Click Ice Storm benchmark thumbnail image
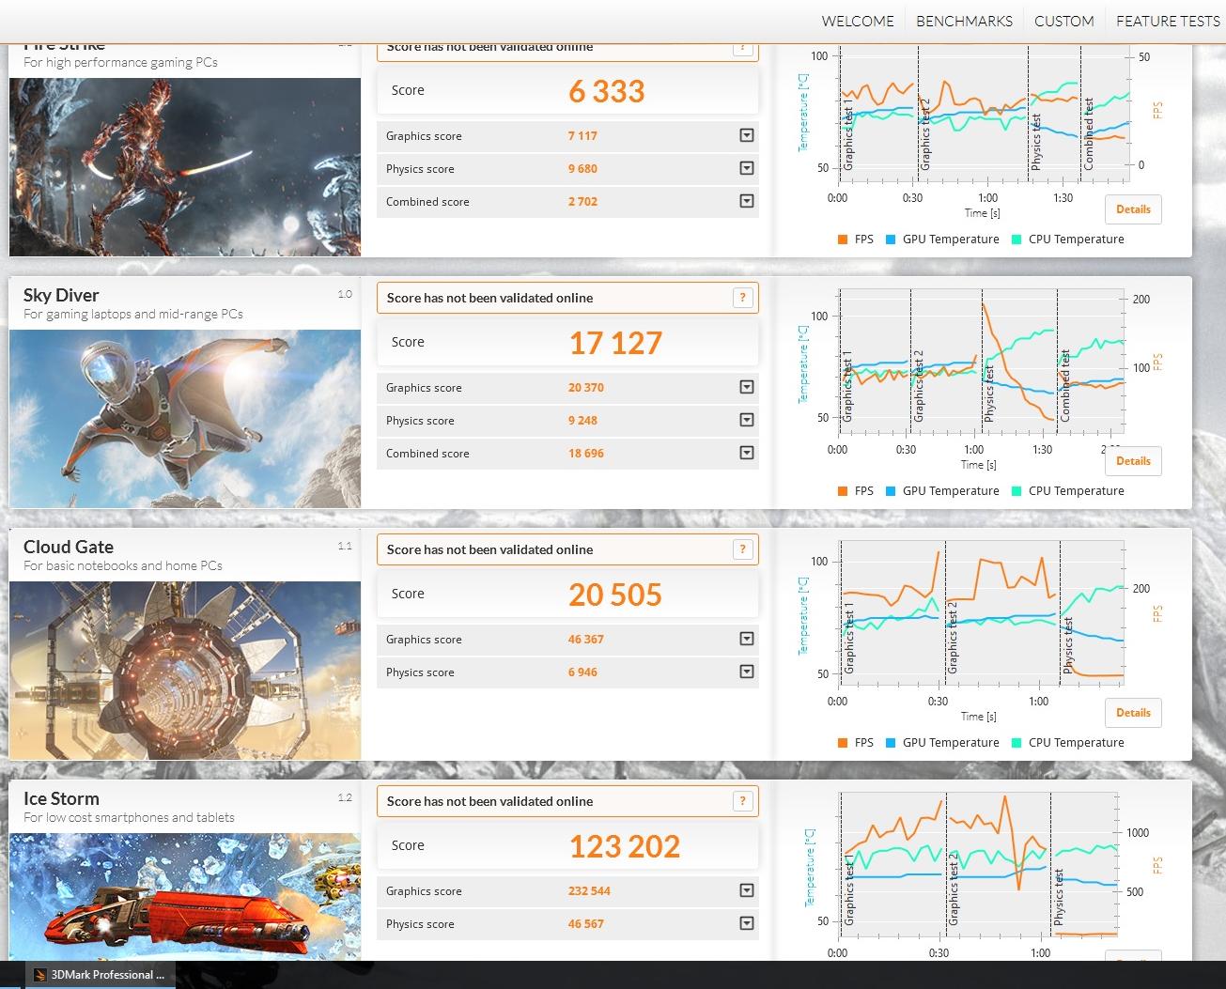The image size is (1226, 989). click(185, 897)
